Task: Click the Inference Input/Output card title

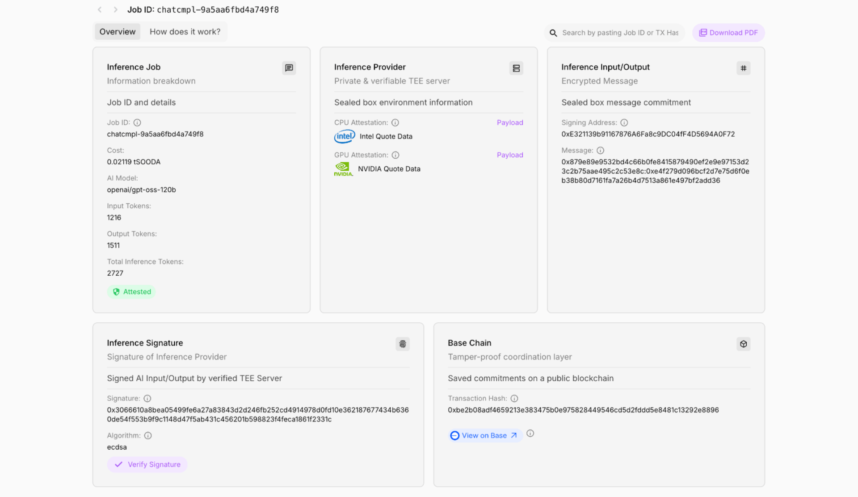Action: (606, 67)
